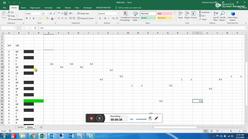Cut the selection with the scissors icon
Screen dimensions: 248x139
11,12
